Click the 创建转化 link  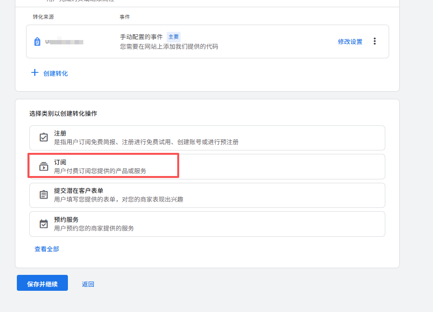click(x=55, y=73)
